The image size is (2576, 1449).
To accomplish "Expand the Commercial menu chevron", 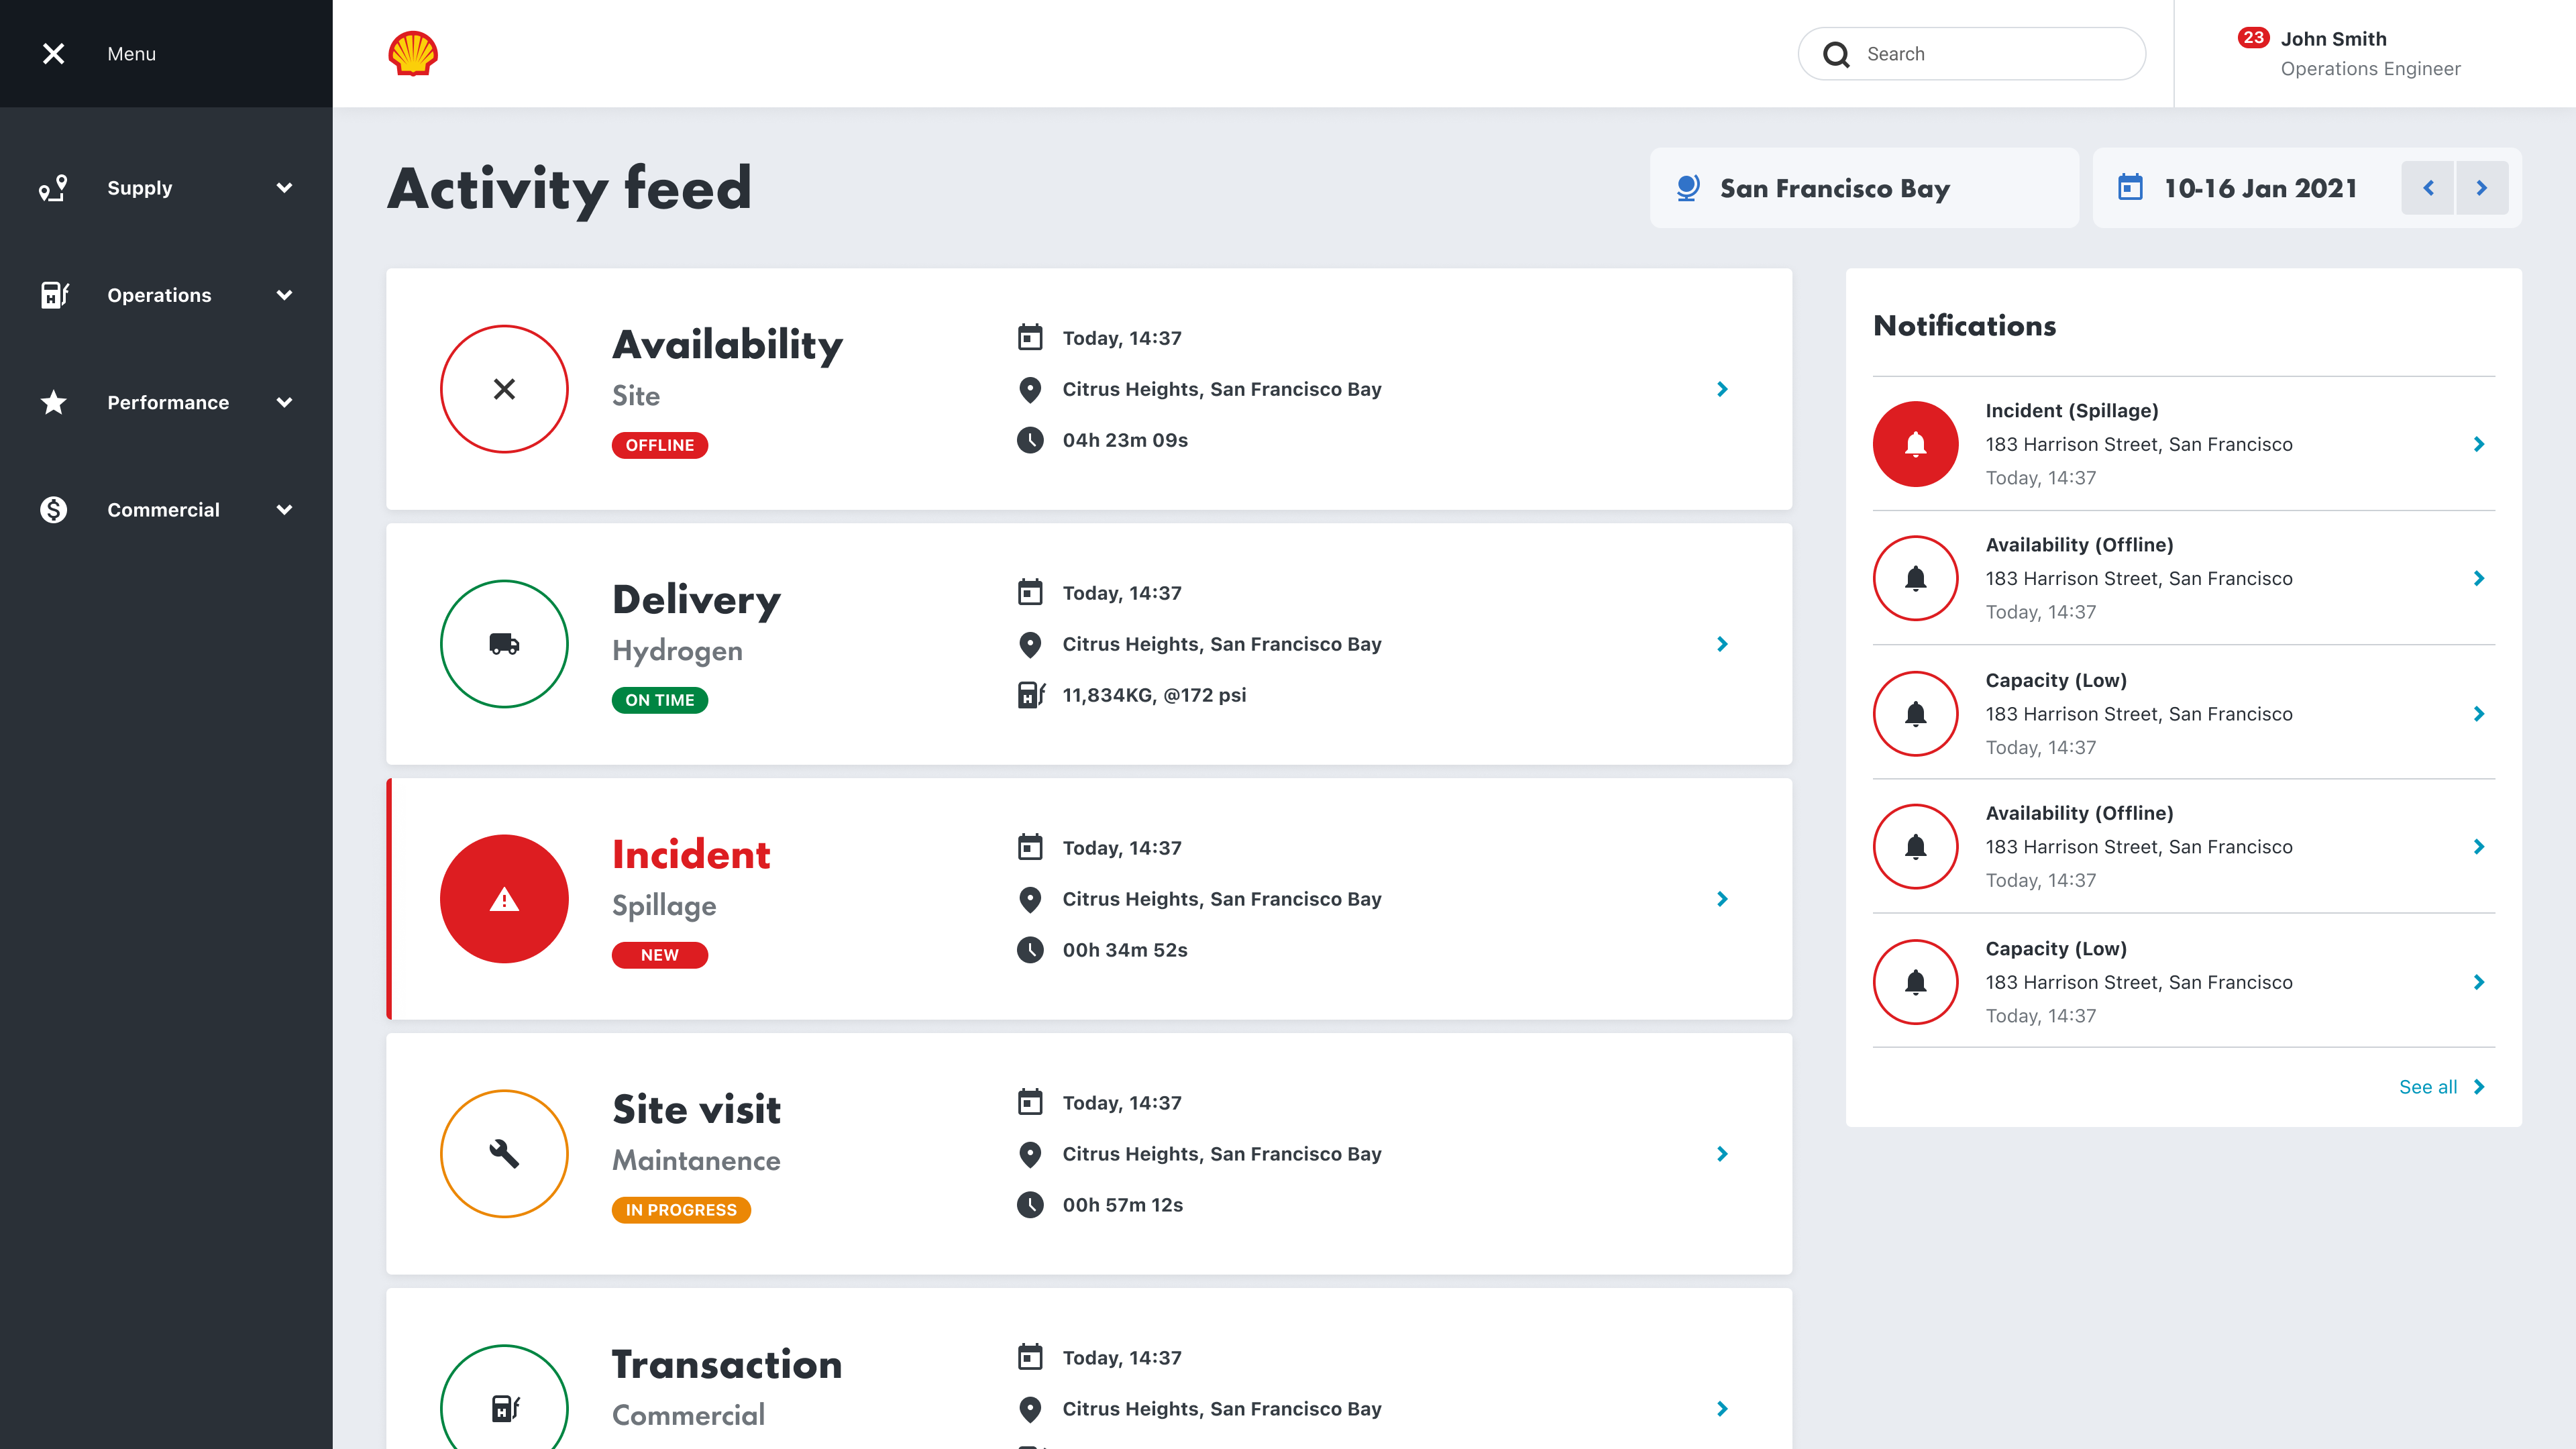I will pos(284,510).
